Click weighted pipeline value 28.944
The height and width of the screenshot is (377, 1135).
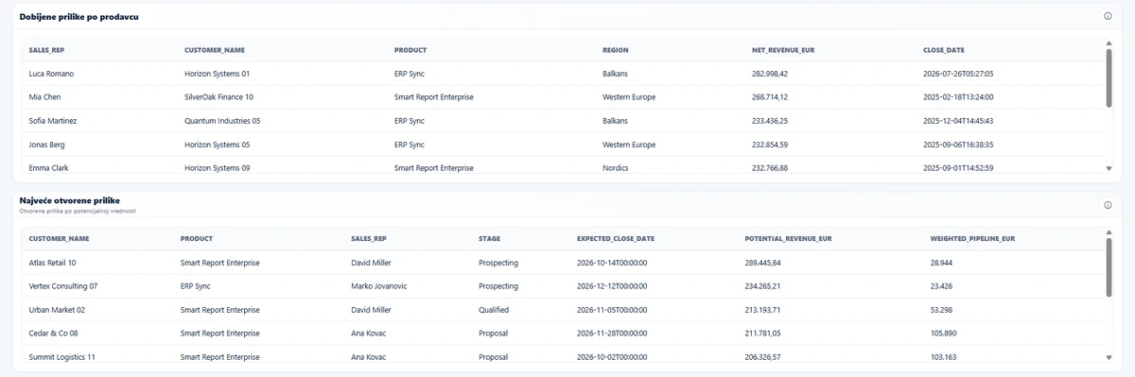[x=941, y=263]
